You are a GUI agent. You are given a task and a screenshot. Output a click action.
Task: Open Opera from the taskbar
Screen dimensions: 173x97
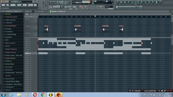pos(35,95)
